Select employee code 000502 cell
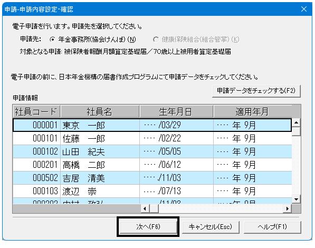The height and width of the screenshot is (248, 315). [x=36, y=178]
